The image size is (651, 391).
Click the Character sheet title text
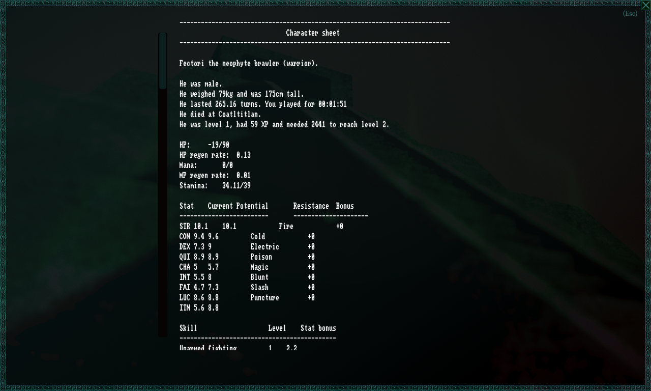pos(313,33)
